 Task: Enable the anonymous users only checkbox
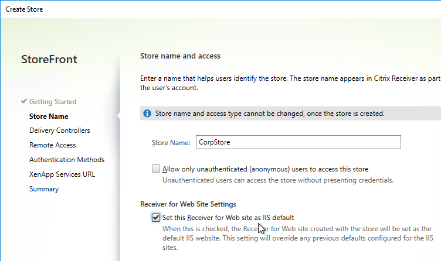tap(156, 169)
